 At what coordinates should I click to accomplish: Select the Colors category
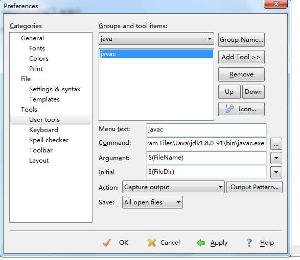(x=39, y=59)
